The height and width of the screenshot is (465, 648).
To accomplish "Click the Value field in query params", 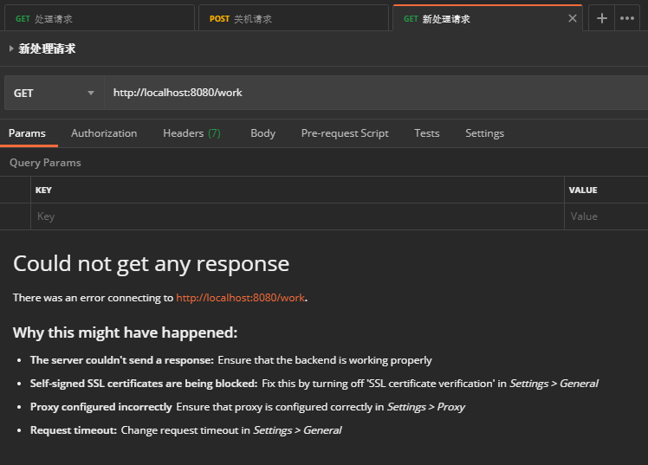I will click(606, 216).
